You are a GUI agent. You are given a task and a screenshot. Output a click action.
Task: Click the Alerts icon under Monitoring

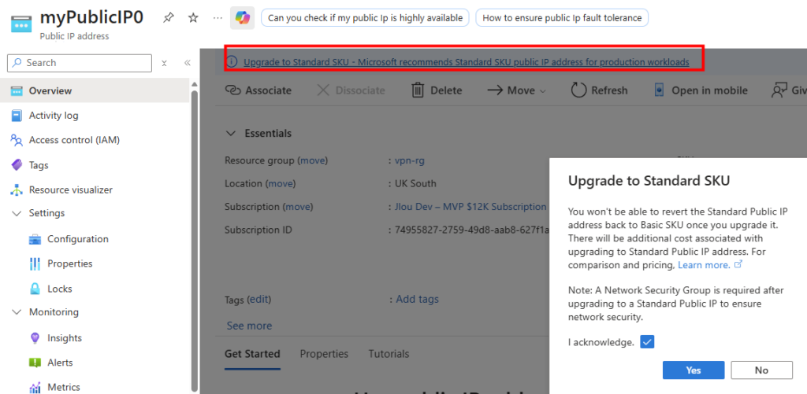[x=35, y=363]
